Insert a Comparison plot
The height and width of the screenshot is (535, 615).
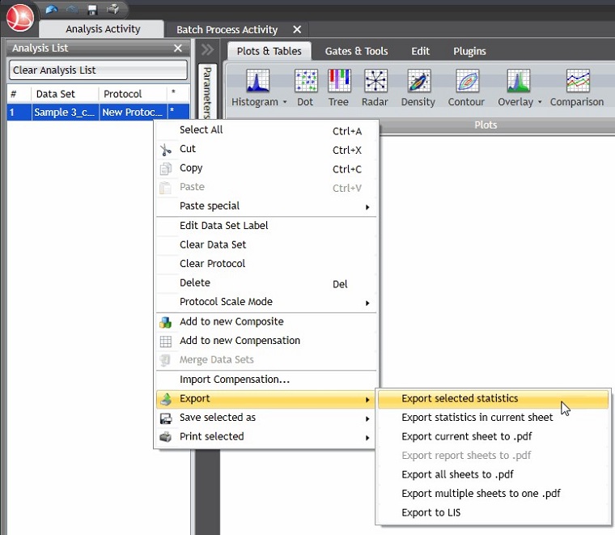(x=577, y=88)
